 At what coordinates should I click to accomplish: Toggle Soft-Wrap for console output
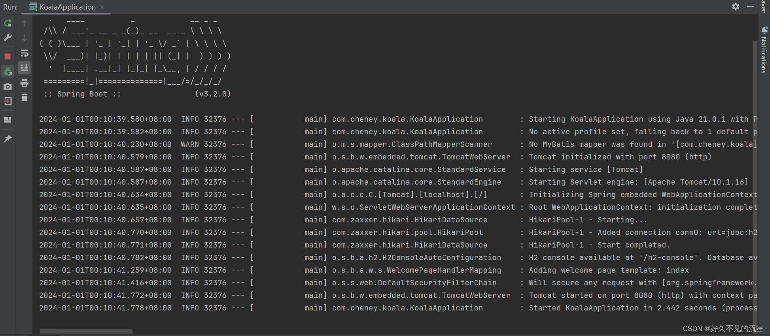(x=24, y=53)
